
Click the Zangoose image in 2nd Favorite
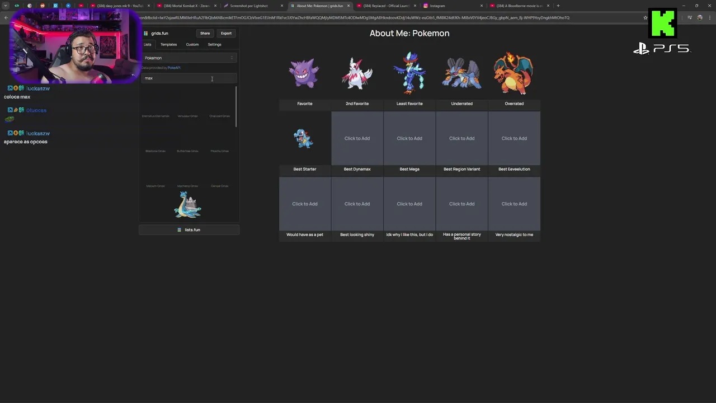[x=357, y=73]
